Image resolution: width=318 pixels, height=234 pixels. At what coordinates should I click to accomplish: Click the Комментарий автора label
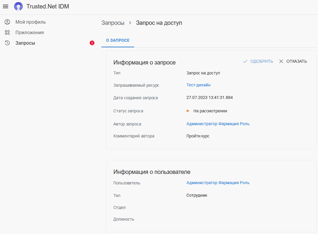[134, 136]
